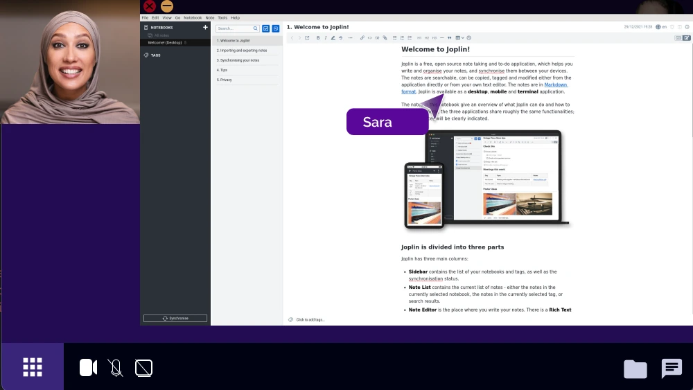Open the Note menu
This screenshot has height=390, width=693.
click(210, 18)
